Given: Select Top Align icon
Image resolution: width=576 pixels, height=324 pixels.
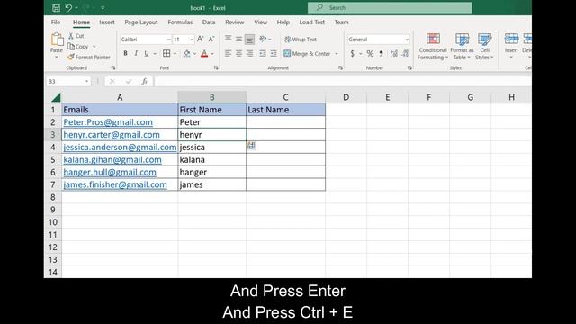Looking at the screenshot, I should click(228, 39).
